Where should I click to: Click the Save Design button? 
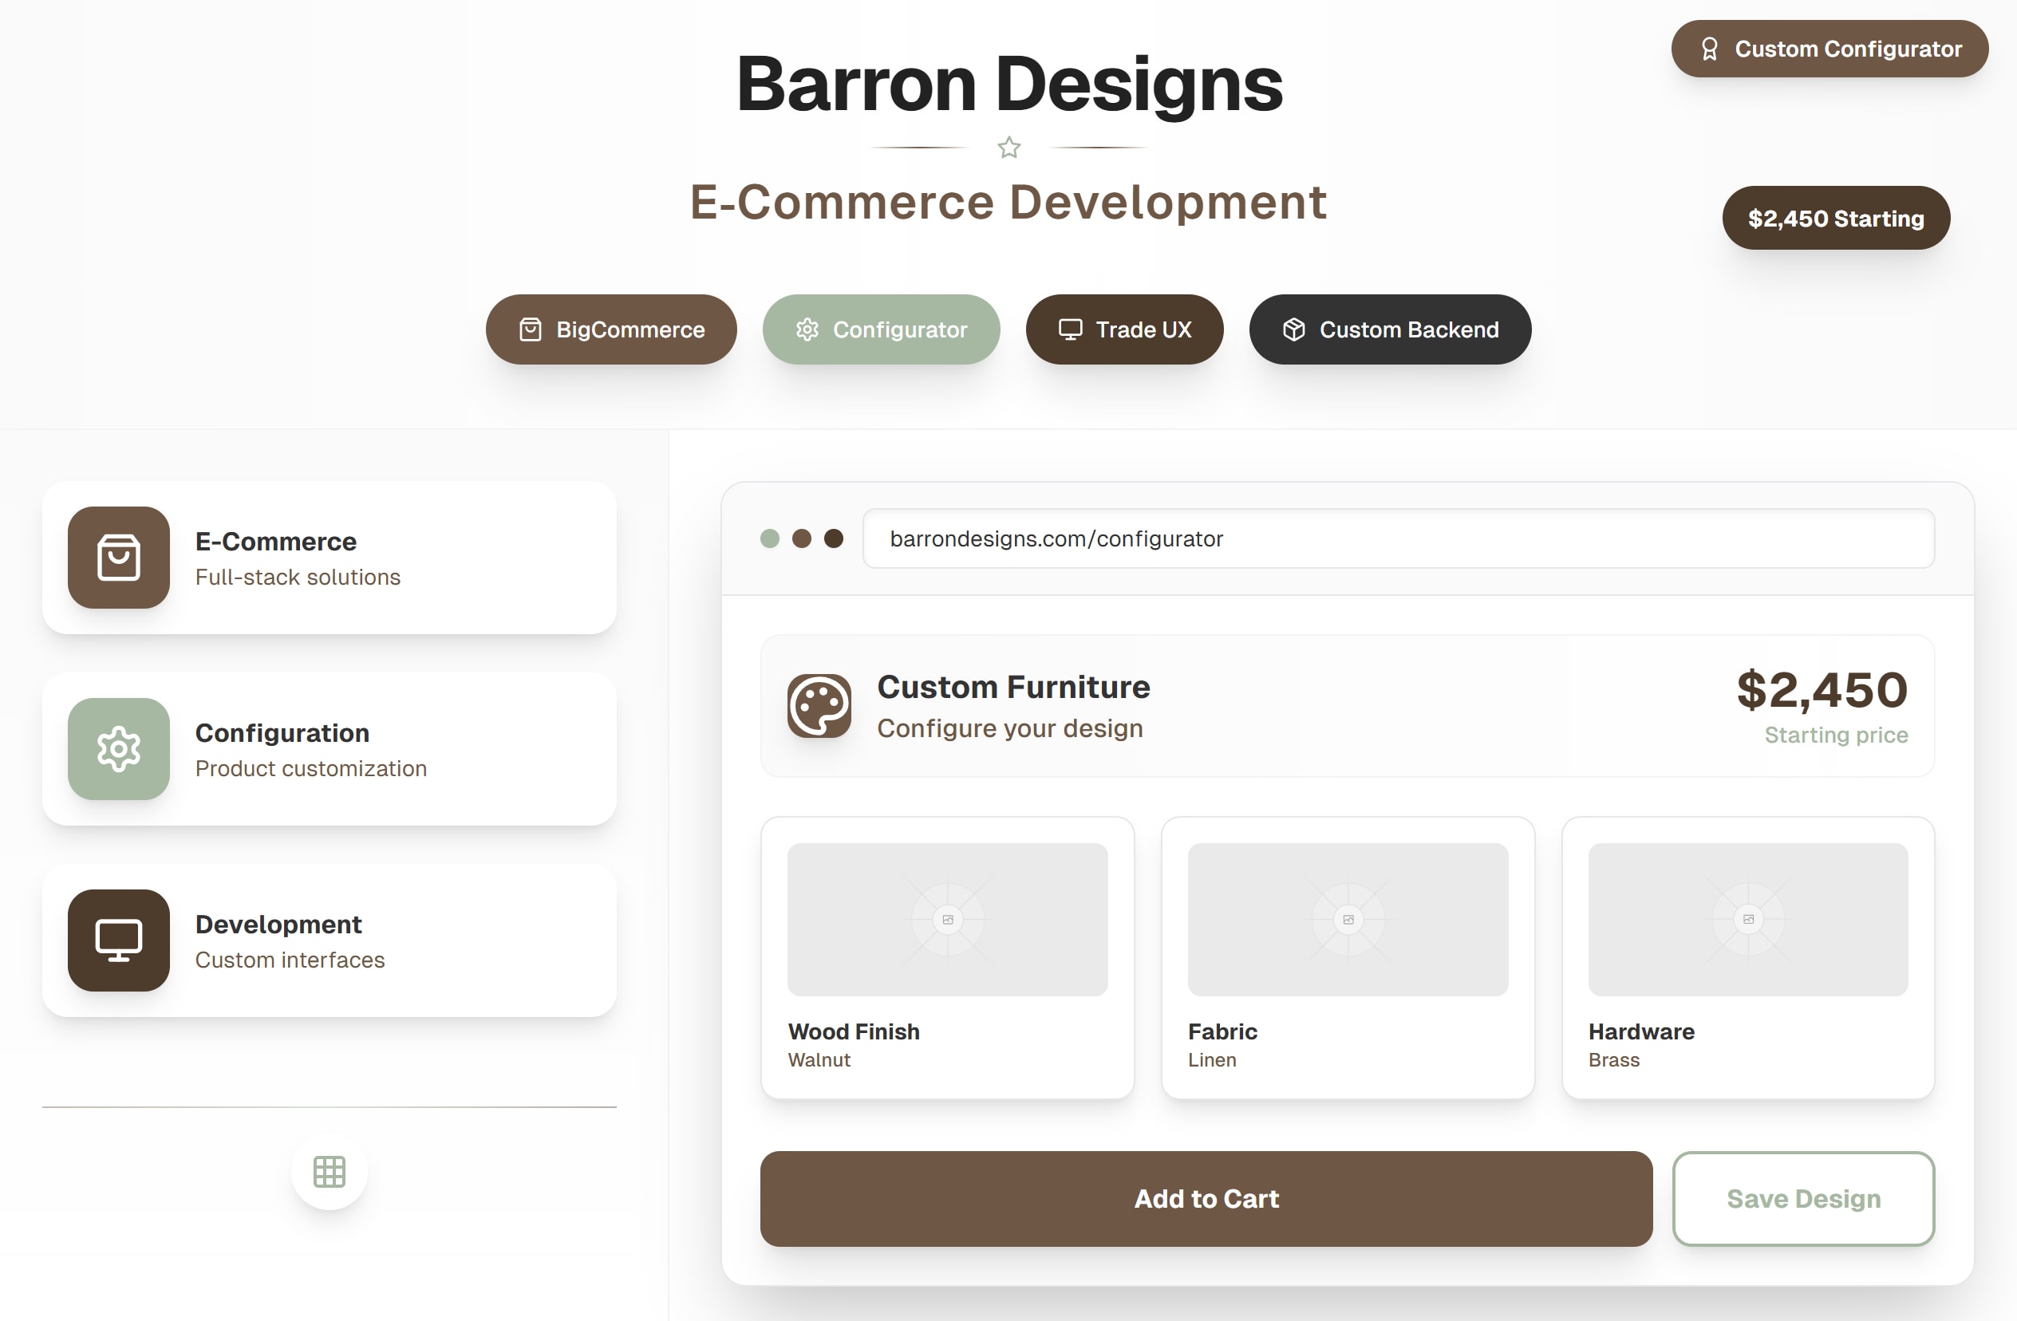[x=1803, y=1199]
